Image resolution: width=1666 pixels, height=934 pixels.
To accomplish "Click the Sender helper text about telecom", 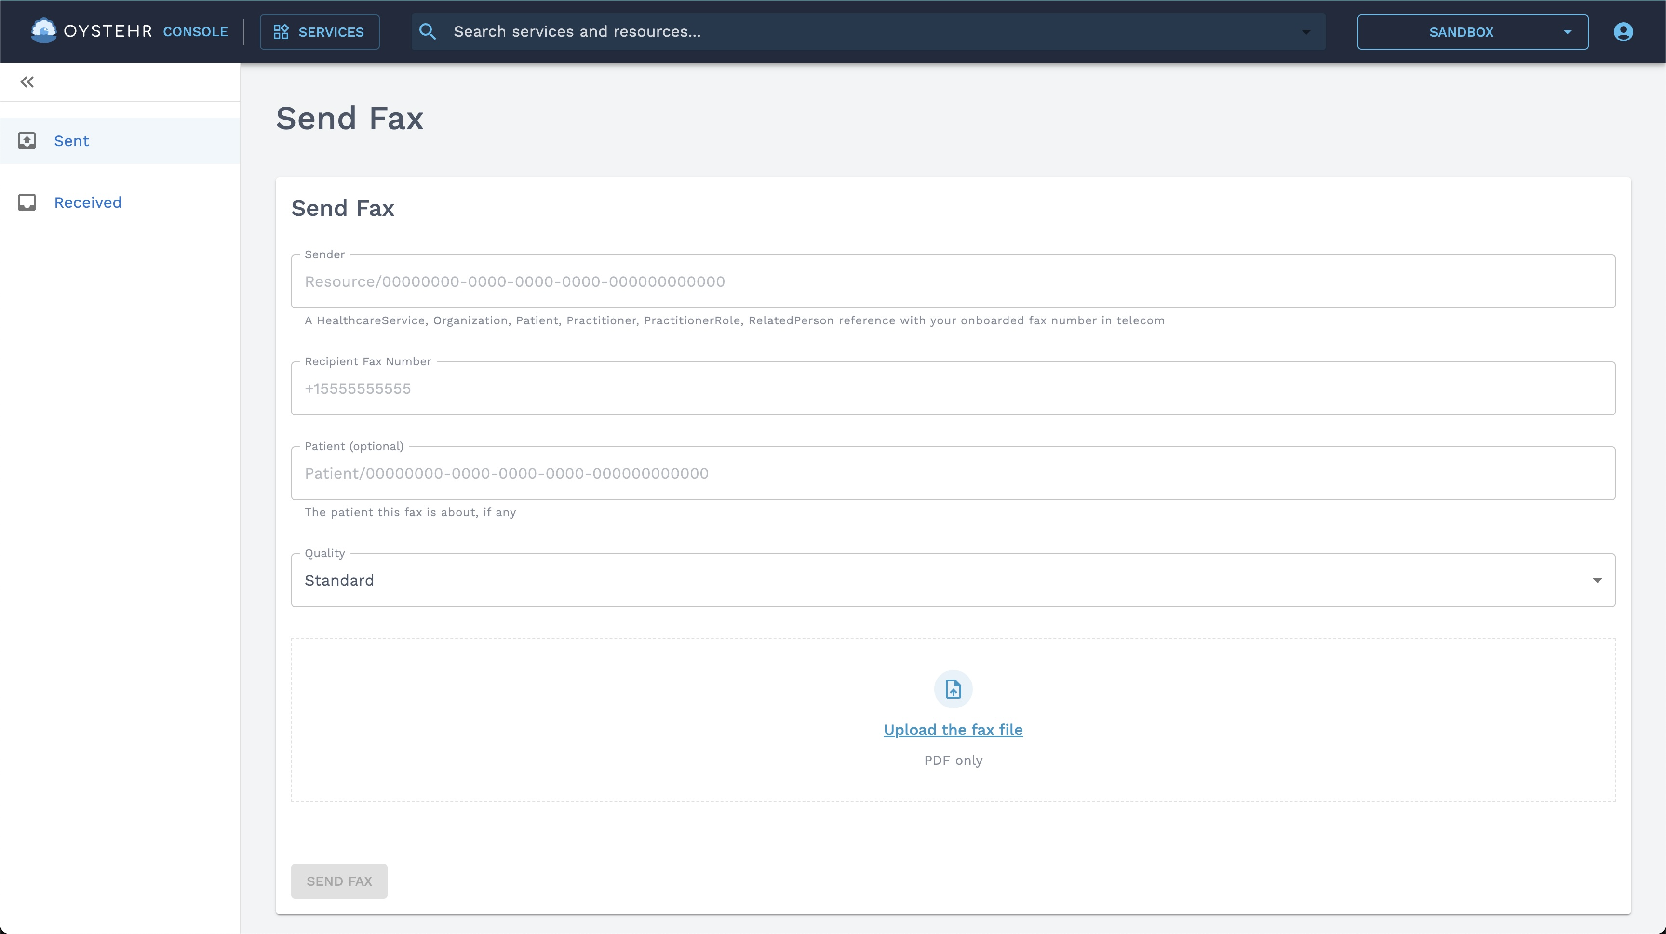I will pos(735,320).
